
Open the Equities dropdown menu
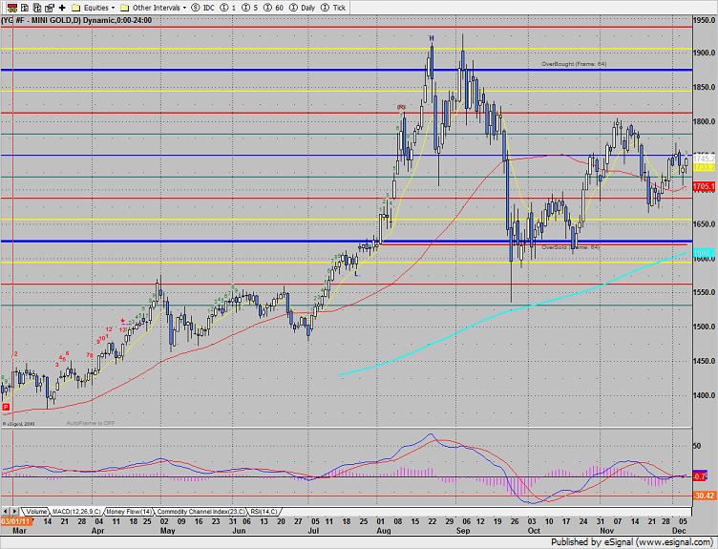[95, 7]
